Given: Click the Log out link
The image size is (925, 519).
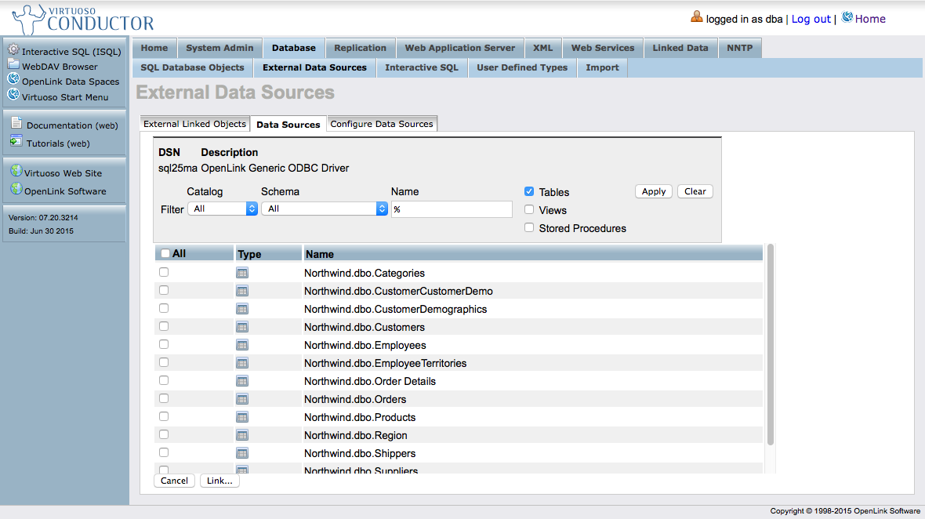Looking at the screenshot, I should point(811,19).
